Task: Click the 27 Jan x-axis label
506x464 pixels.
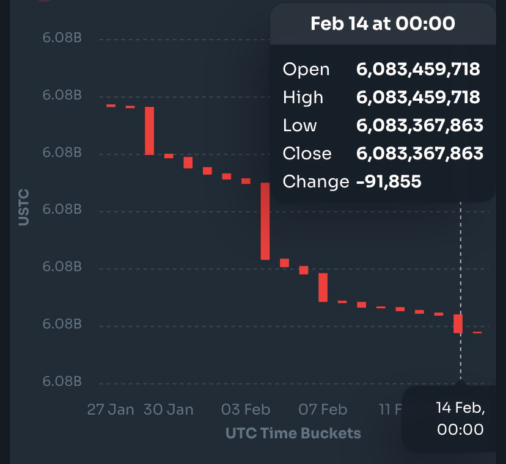Action: tap(111, 409)
